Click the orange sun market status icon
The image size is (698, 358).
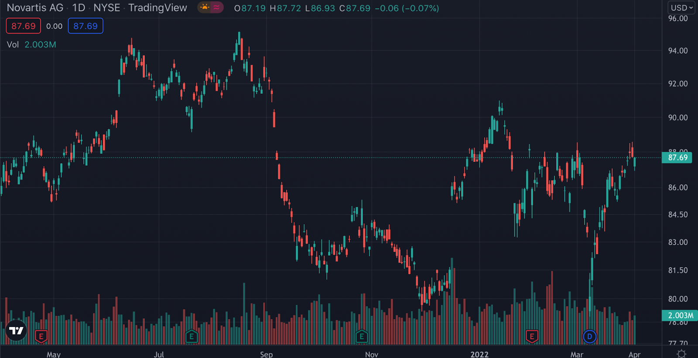[x=205, y=7]
